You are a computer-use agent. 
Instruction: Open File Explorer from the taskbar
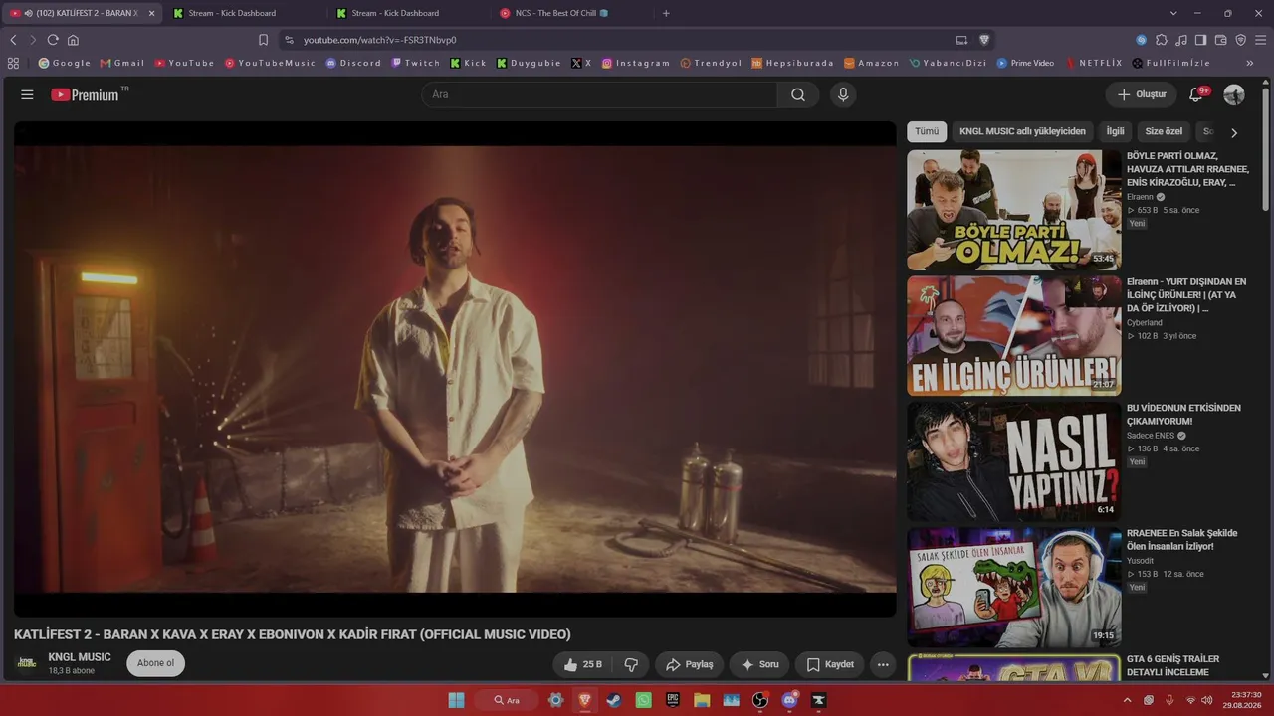pyautogui.click(x=702, y=700)
